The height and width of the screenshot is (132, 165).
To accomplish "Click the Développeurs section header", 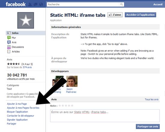I will click(105, 71).
